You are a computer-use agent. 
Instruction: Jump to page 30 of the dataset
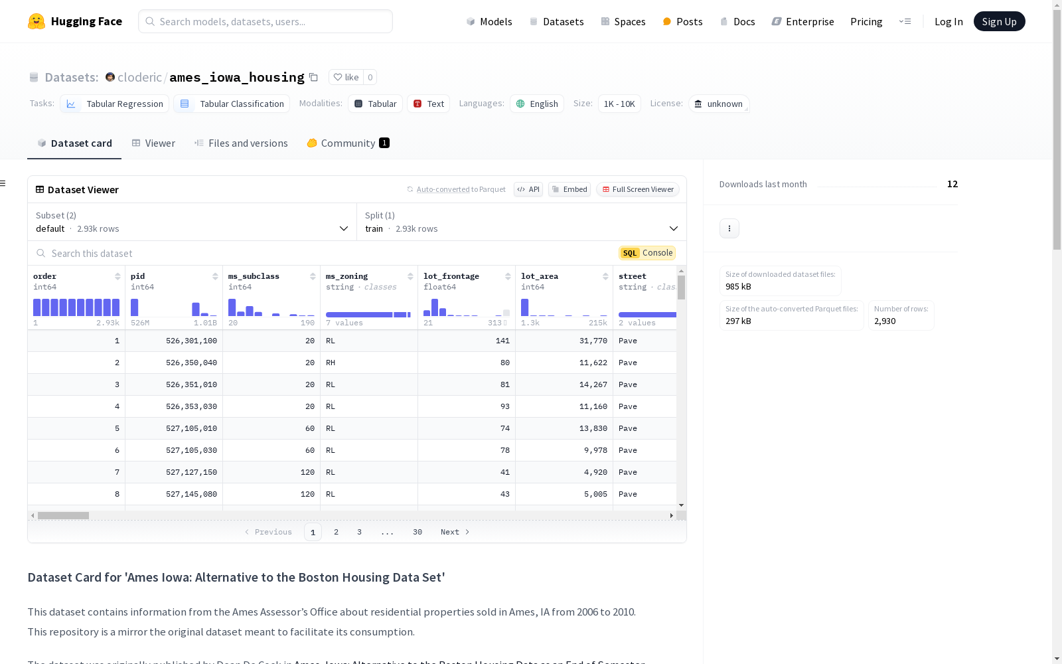click(417, 532)
